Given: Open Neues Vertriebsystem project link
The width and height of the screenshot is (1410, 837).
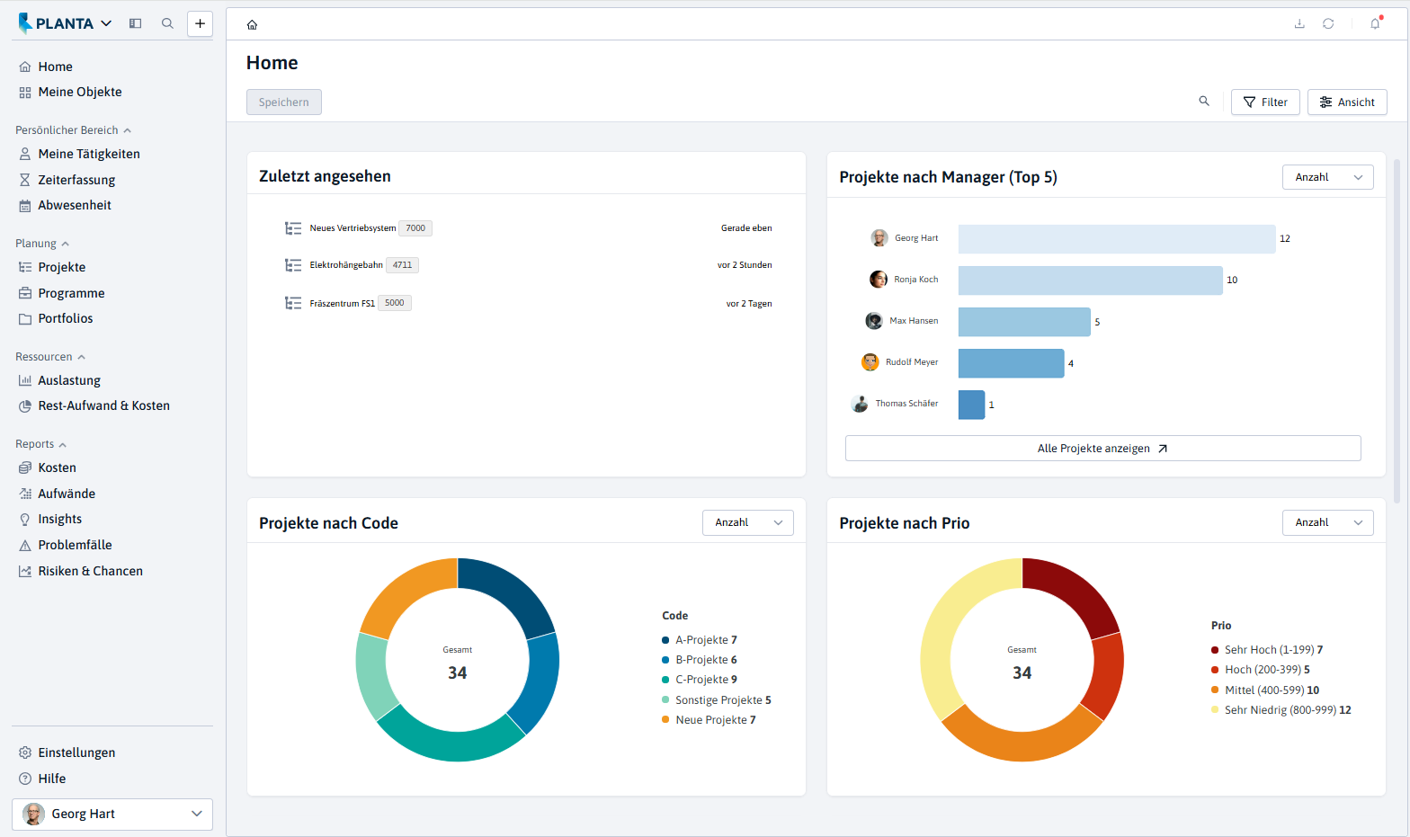Looking at the screenshot, I should pos(352,228).
